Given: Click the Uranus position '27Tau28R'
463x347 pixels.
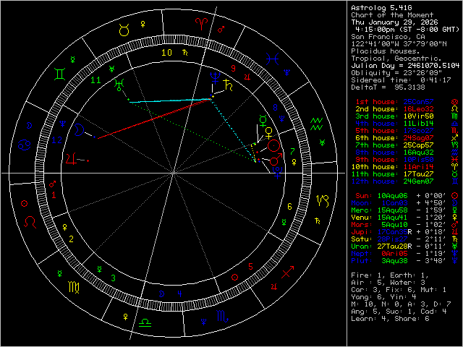Looking at the screenshot, I should (394, 247).
